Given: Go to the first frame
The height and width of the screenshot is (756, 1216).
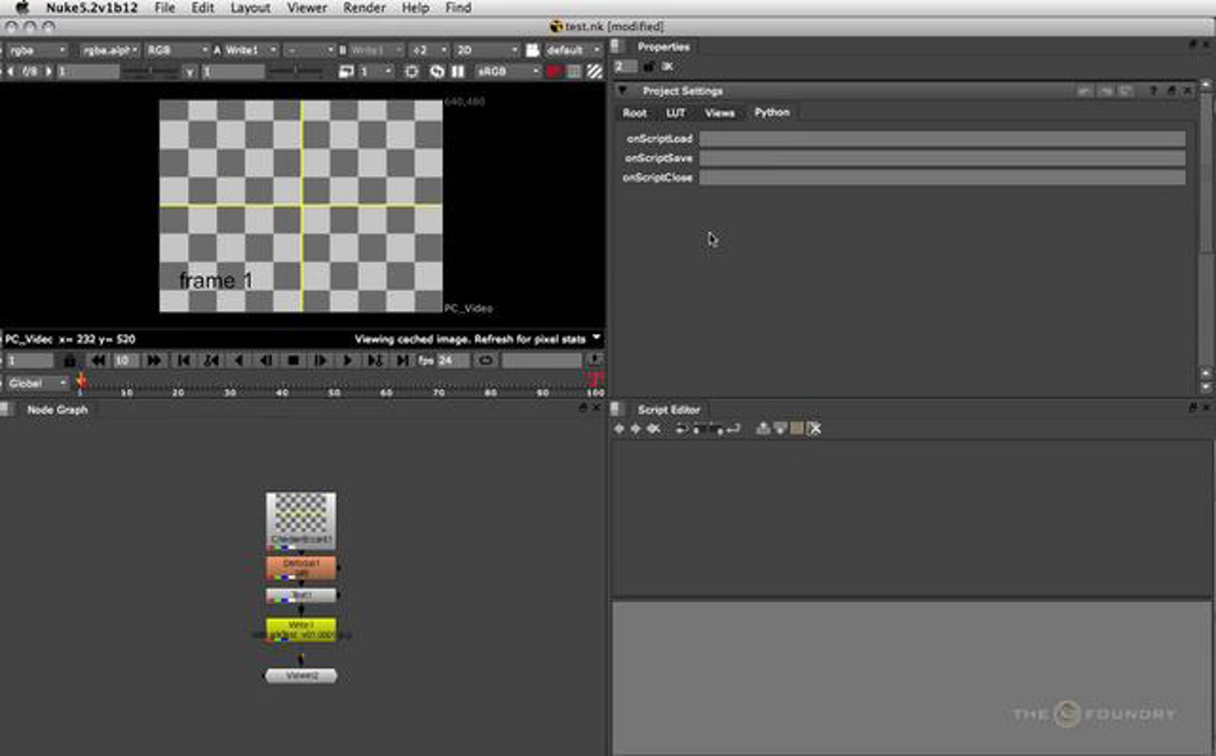Looking at the screenshot, I should (184, 361).
